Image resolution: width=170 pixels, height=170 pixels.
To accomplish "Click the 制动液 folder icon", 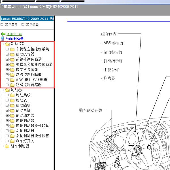I will click(x=12, y=100).
